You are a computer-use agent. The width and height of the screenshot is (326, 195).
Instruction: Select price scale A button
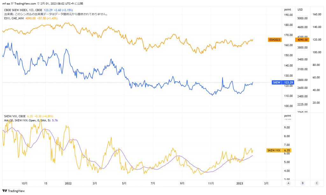pyautogui.click(x=288, y=183)
